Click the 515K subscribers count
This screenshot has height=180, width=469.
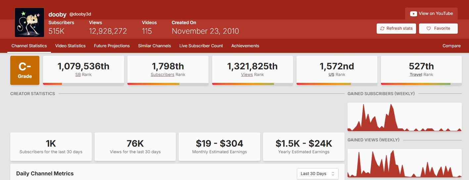57,31
